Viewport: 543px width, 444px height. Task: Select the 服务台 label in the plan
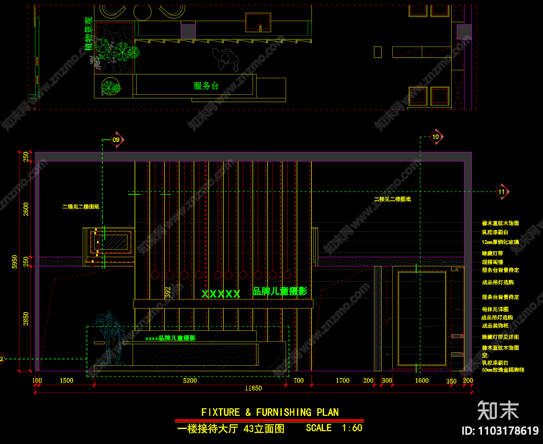[x=206, y=86]
